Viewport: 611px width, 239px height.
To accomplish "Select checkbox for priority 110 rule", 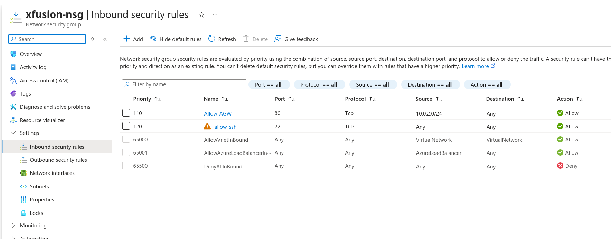I will [x=126, y=113].
